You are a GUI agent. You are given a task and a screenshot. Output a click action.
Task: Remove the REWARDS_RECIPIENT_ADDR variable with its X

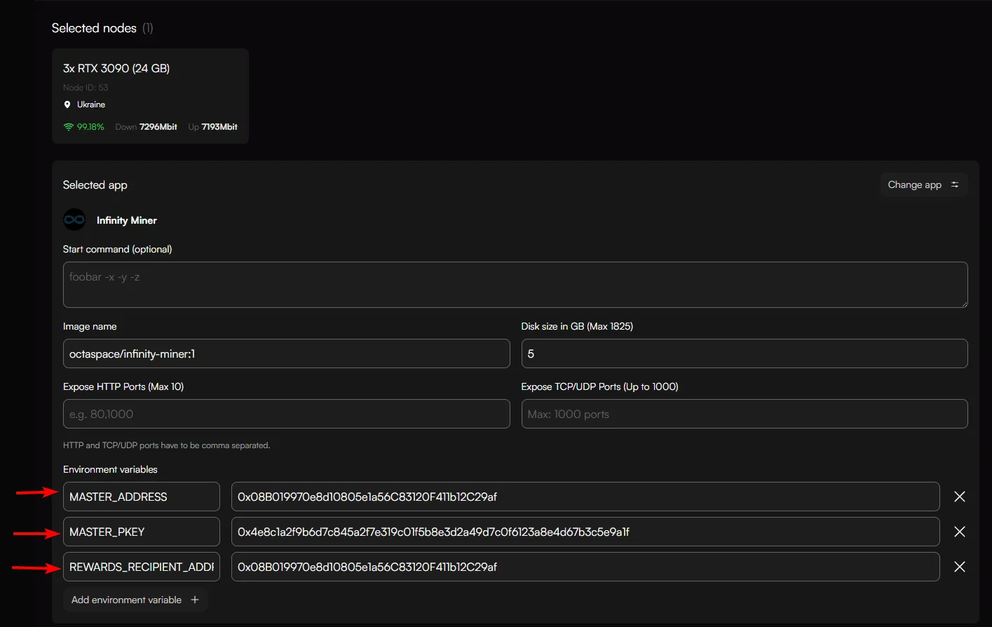click(960, 567)
